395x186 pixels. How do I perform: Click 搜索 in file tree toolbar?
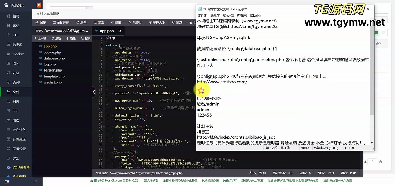coord(86,38)
